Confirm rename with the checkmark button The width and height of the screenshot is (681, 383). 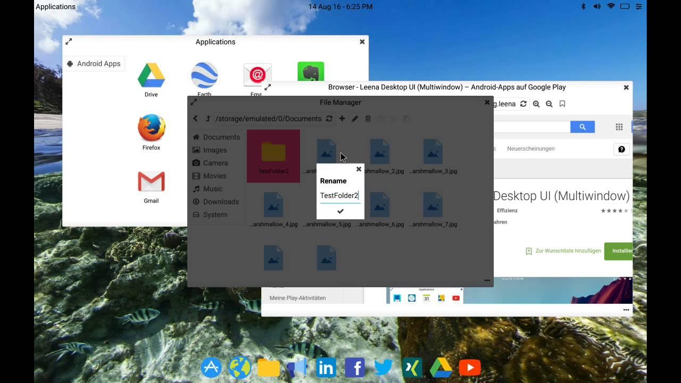click(340, 211)
